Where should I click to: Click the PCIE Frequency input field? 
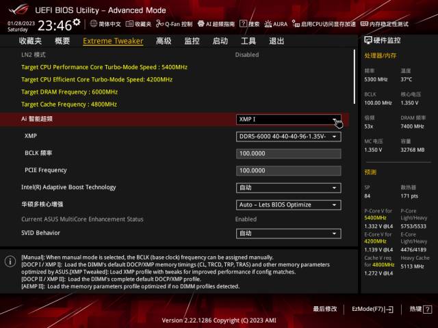[289, 171]
